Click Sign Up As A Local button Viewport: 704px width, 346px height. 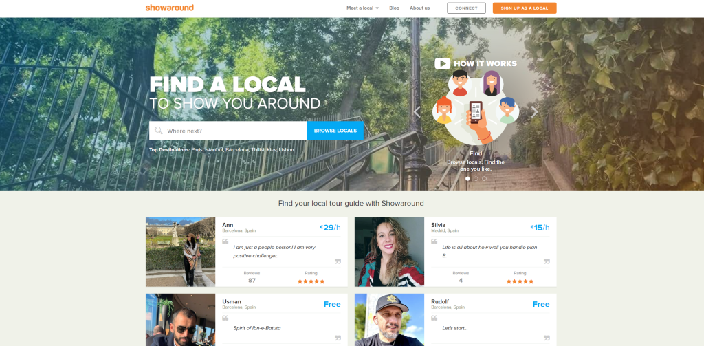[x=525, y=8]
